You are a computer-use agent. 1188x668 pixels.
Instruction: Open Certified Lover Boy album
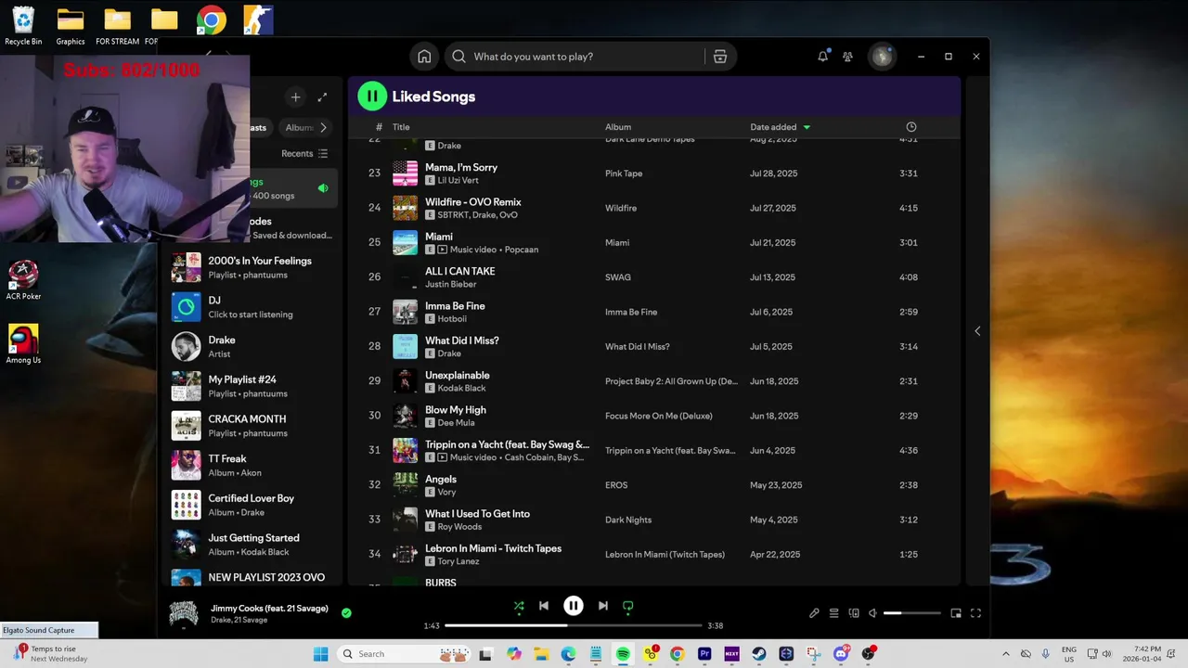[x=251, y=505]
